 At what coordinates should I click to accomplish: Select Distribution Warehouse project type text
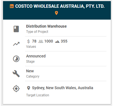click(x=46, y=26)
